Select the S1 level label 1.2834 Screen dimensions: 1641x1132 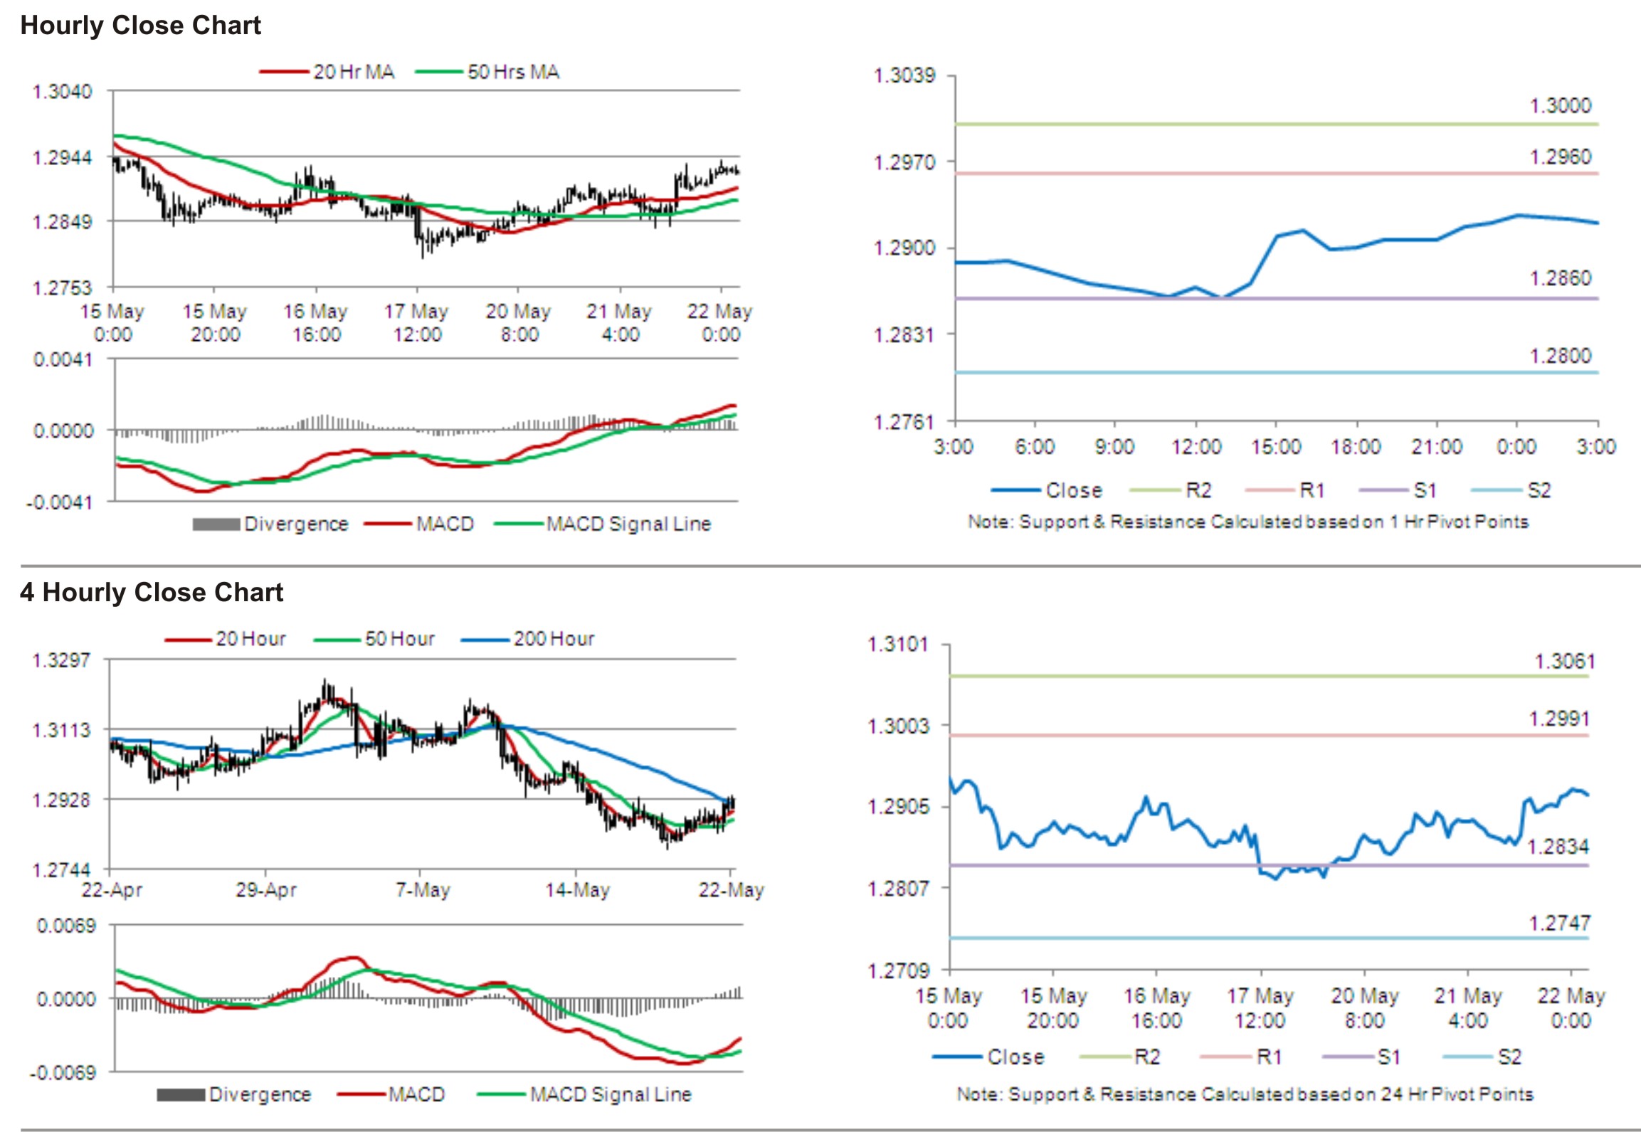point(1558,847)
